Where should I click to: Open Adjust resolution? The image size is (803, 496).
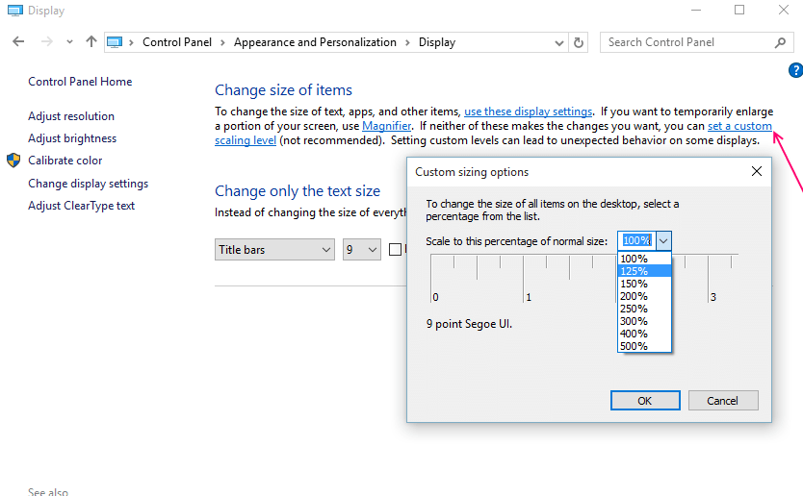(x=71, y=116)
